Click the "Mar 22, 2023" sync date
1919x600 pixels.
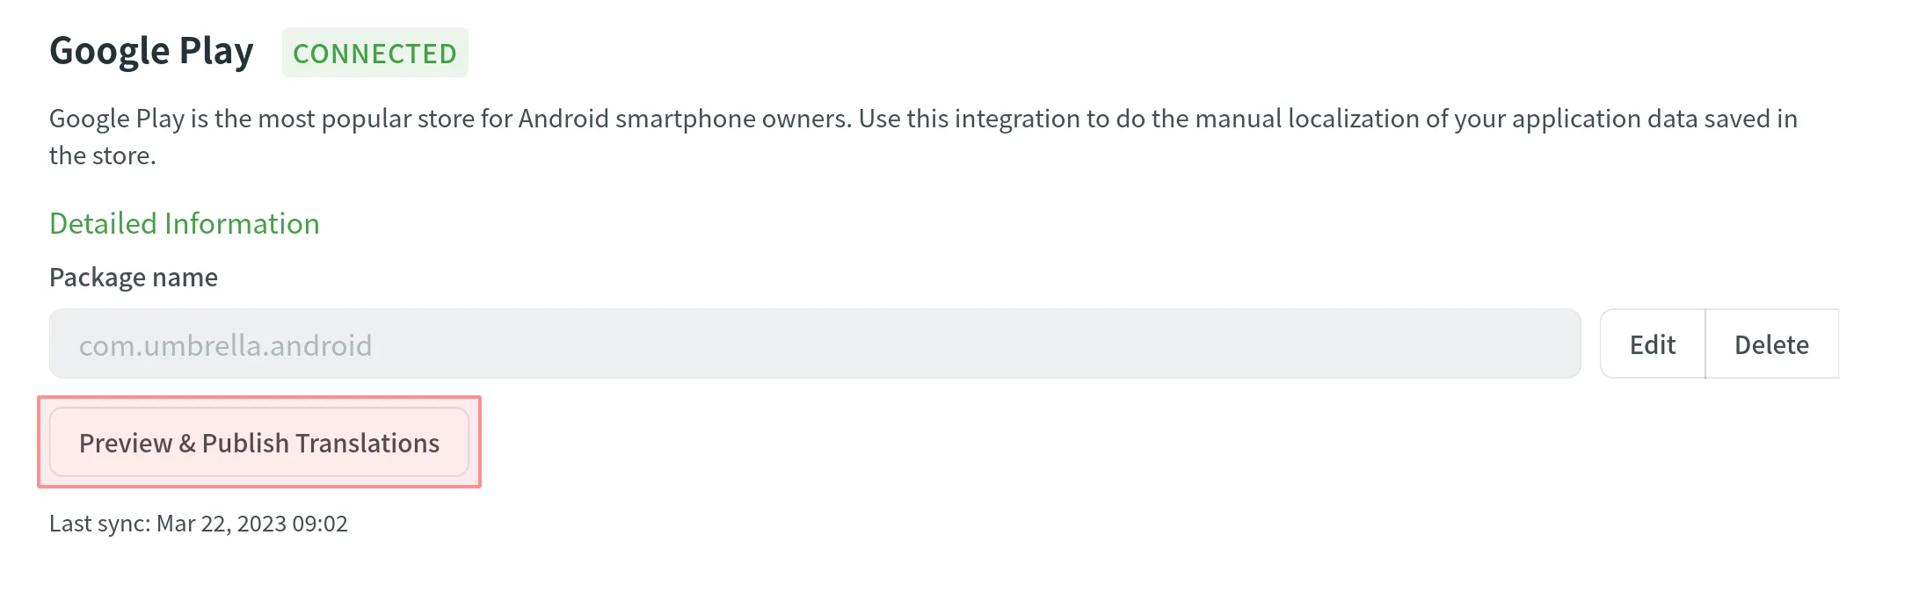pos(222,524)
